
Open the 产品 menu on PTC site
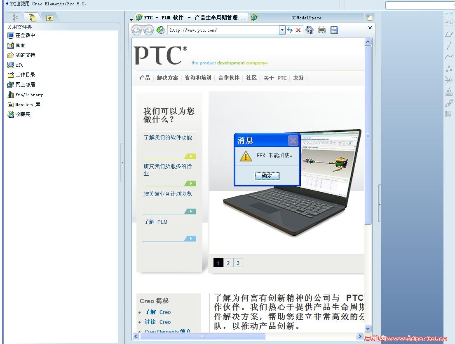pos(145,78)
